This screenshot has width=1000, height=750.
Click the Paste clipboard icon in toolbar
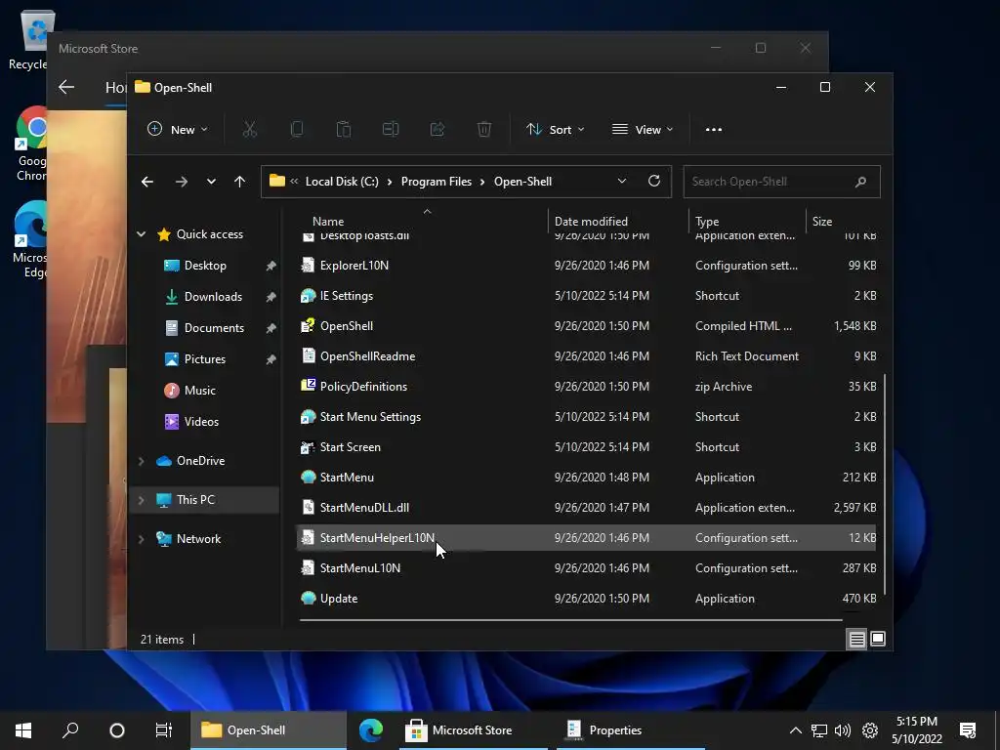[344, 130]
